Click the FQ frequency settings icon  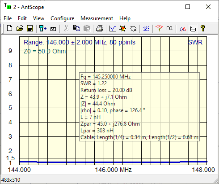[169, 28]
